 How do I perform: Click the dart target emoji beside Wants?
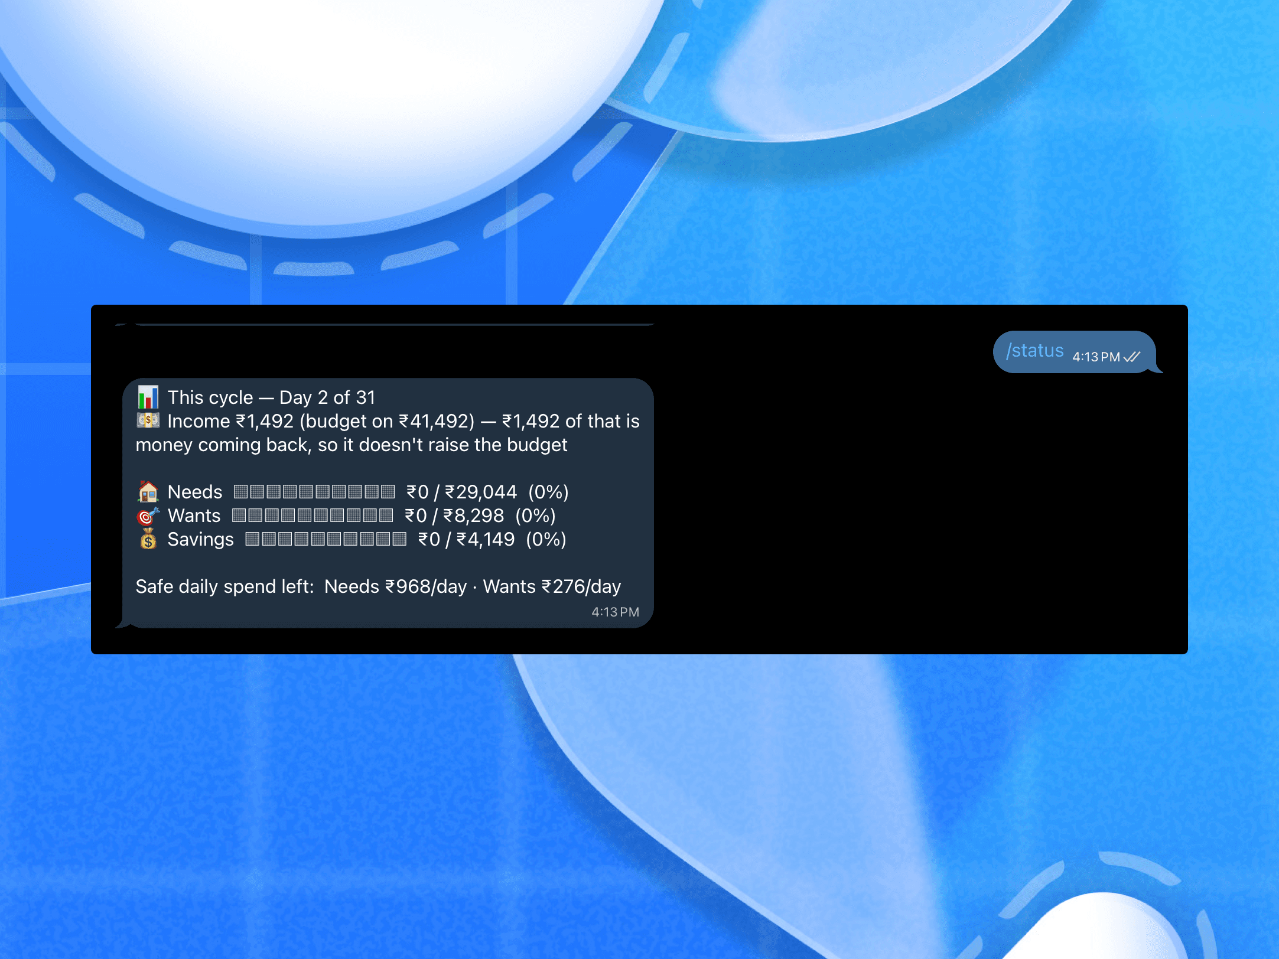148,516
